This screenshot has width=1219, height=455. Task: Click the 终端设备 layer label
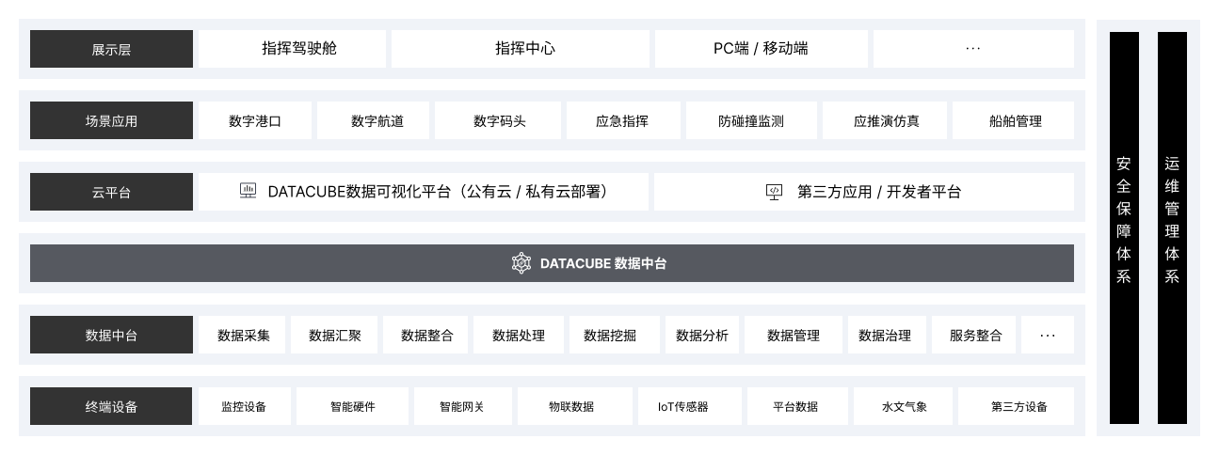[111, 406]
